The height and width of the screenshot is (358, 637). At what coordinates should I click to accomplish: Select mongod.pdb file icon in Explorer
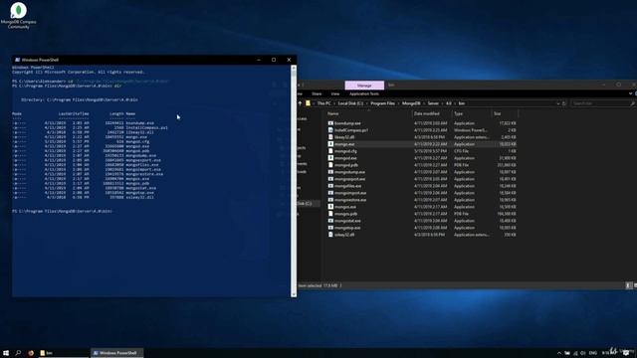[x=330, y=165]
